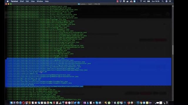Open the volume control in menu bar

(x=145, y=1)
